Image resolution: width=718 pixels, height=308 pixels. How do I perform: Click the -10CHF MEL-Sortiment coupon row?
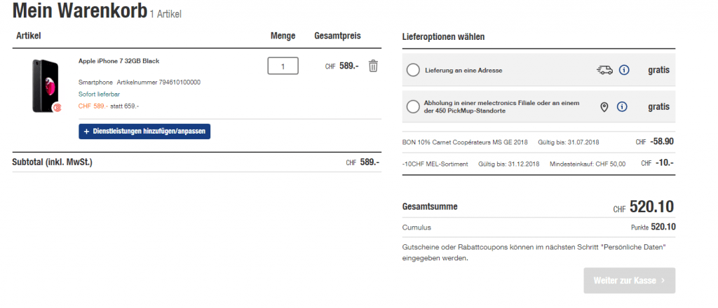point(438,163)
